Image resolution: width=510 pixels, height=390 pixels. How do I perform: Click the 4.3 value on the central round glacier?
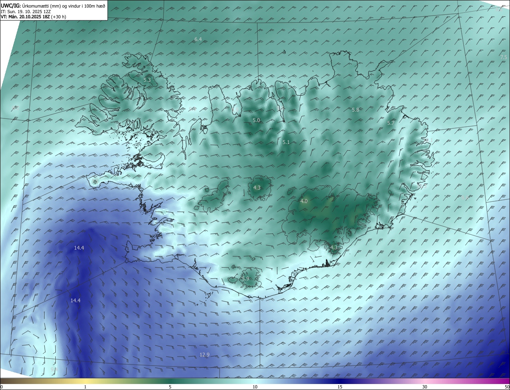[x=257, y=188]
